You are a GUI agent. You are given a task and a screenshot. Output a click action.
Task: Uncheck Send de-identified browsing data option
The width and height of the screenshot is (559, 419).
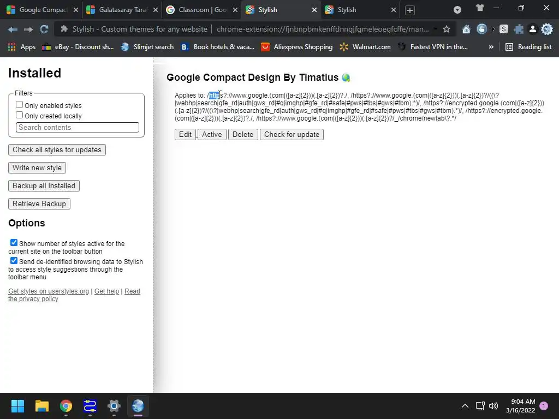click(x=14, y=260)
